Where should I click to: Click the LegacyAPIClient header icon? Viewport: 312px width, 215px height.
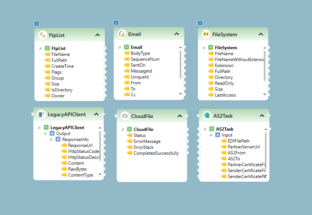coord(42,114)
